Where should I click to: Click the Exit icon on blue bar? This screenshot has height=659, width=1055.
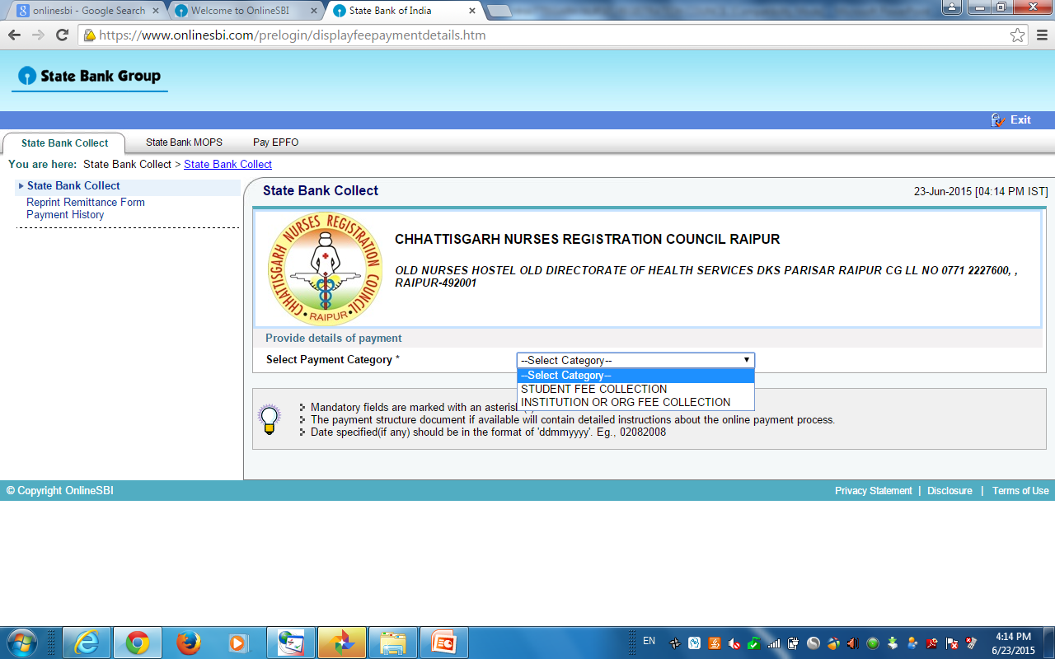click(998, 119)
